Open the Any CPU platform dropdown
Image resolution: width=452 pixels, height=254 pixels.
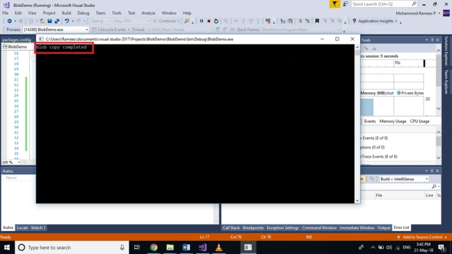coord(131,21)
